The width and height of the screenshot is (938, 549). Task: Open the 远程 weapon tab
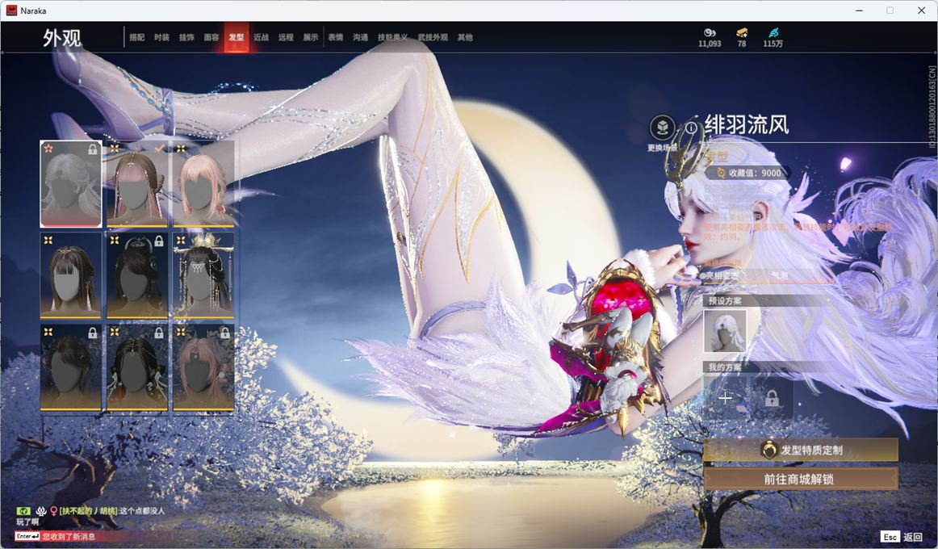(286, 37)
